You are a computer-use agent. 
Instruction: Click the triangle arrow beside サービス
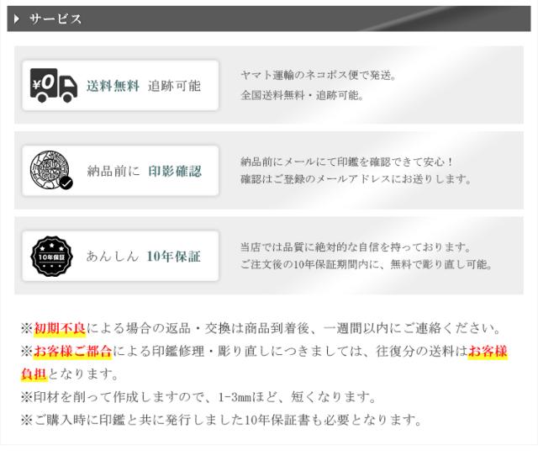16,19
